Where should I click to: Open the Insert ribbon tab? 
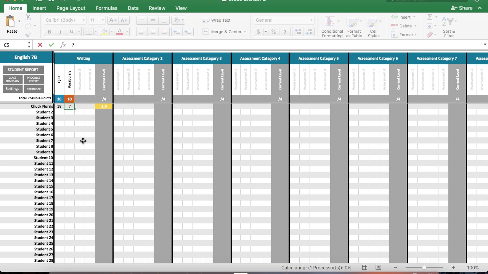pyautogui.click(x=39, y=8)
